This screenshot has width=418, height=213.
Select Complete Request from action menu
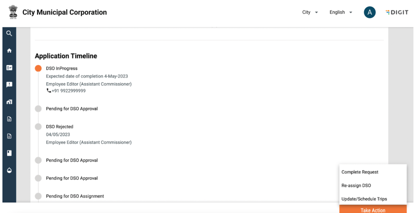click(x=360, y=172)
